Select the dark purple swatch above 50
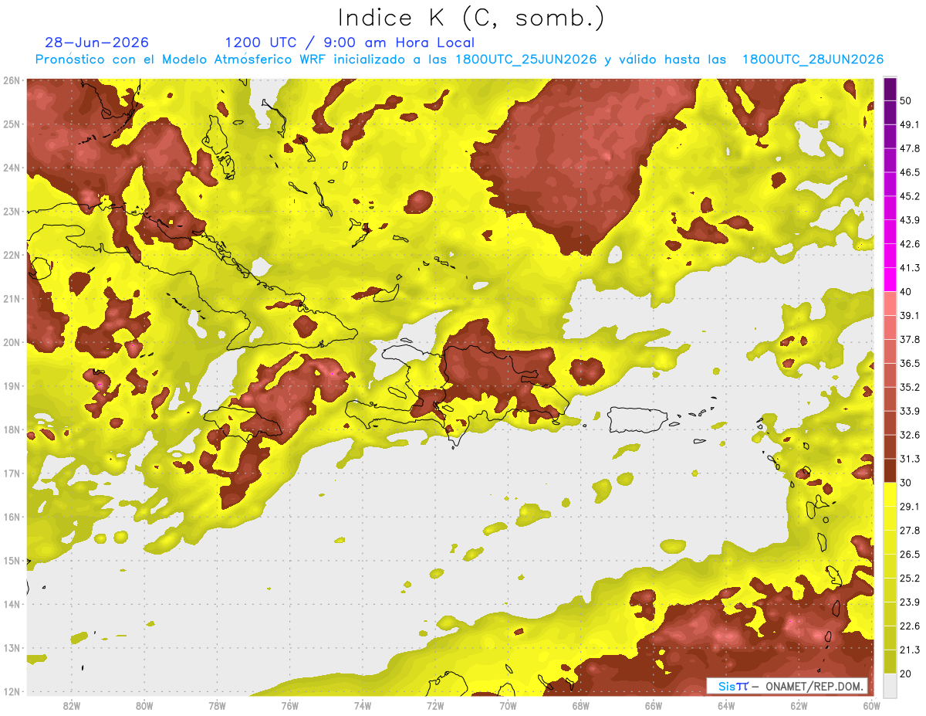Viewport: 926px width, 716px height. pos(890,90)
